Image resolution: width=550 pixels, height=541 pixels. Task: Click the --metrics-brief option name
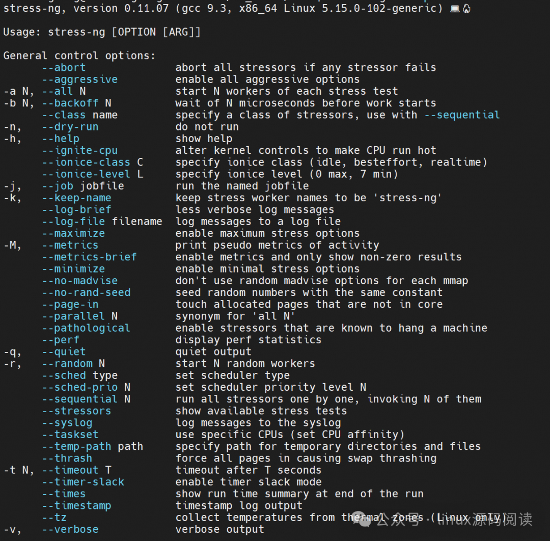click(89, 257)
